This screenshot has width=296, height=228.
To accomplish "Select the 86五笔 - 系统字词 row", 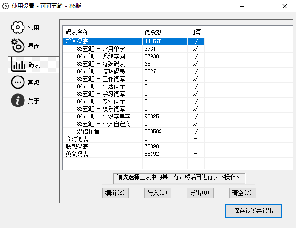I will [x=134, y=56].
